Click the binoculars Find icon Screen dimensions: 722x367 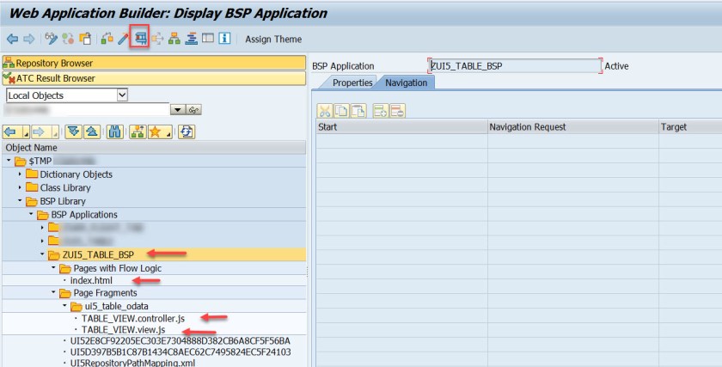tap(114, 132)
